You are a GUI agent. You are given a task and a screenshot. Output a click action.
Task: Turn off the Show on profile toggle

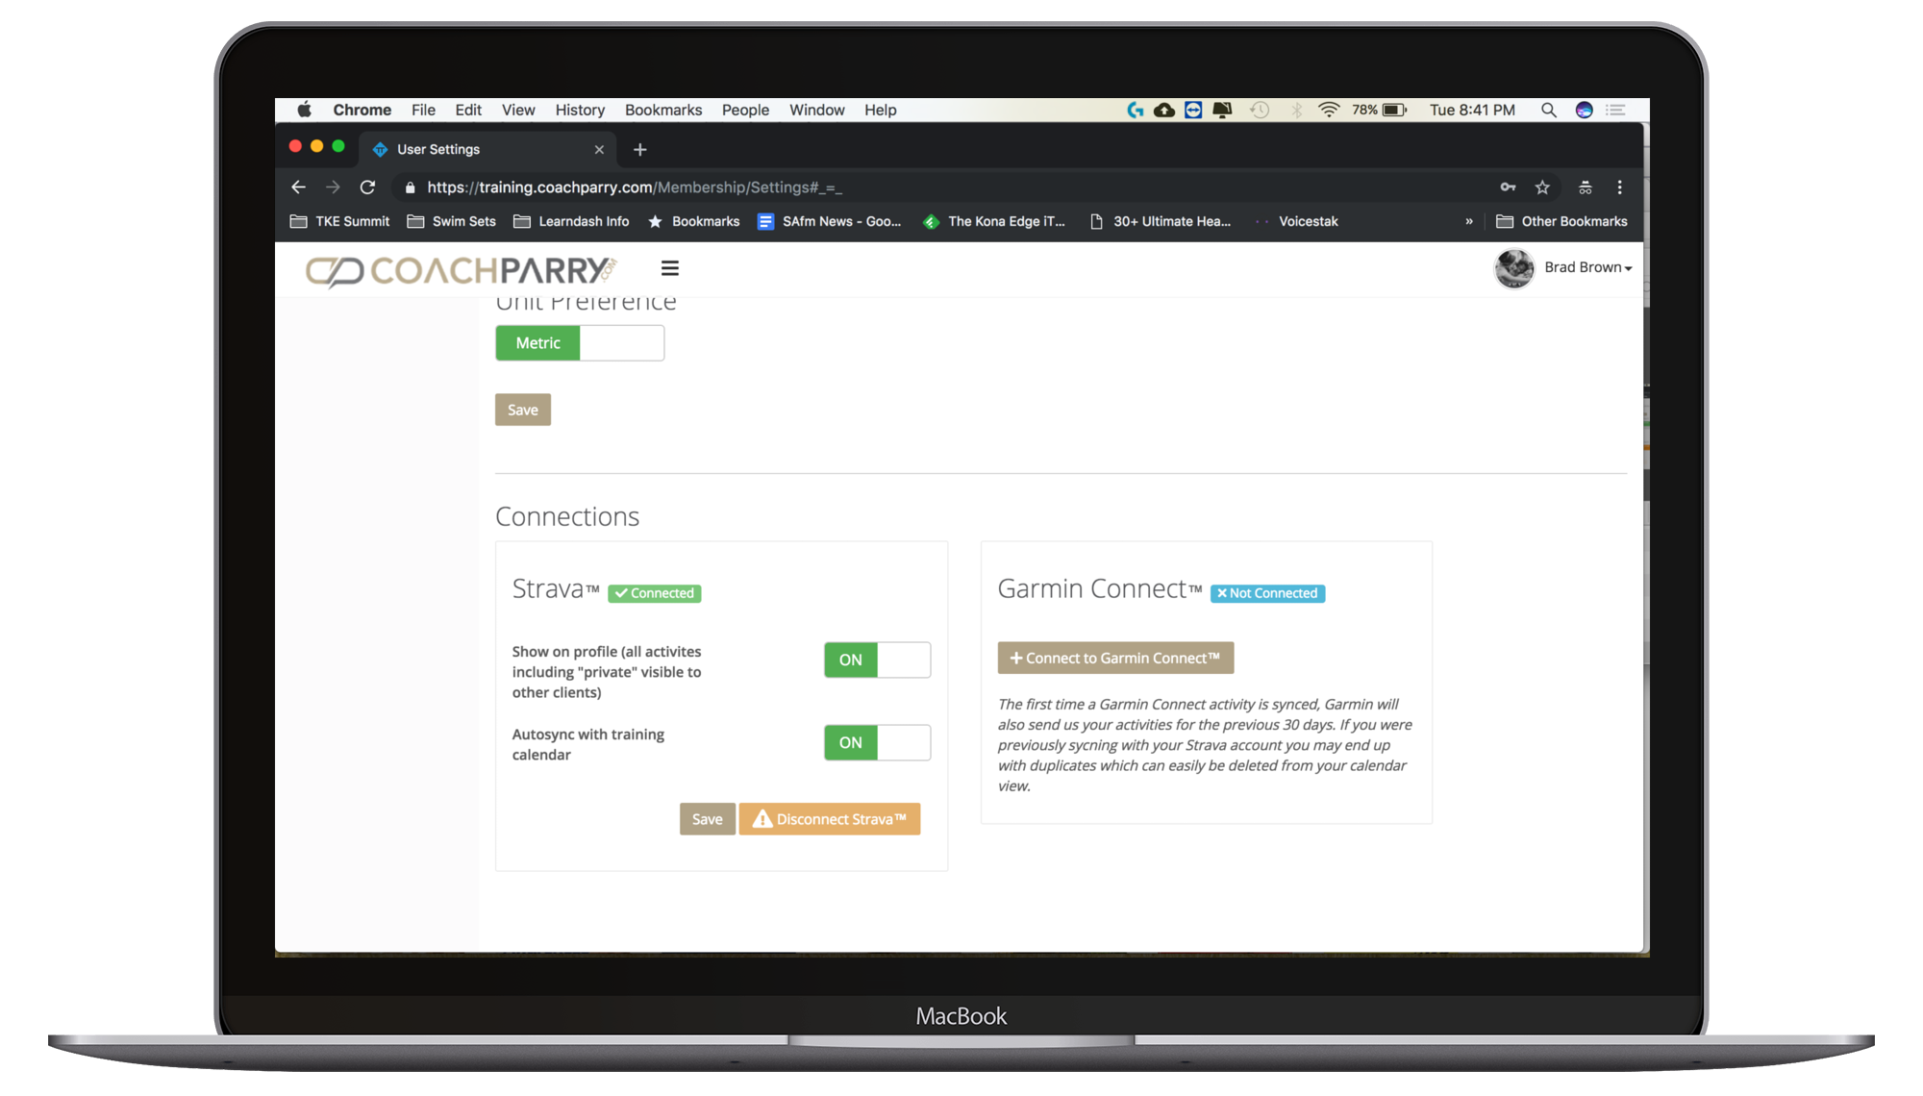click(877, 660)
